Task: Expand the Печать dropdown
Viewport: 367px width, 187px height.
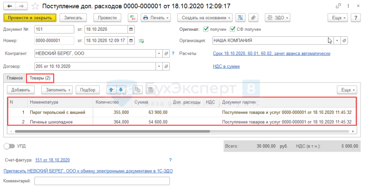Action: [156, 18]
